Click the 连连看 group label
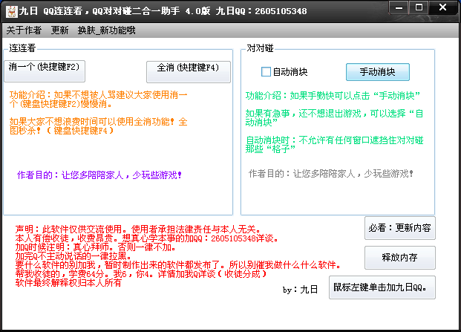The image size is (461, 332). click(x=22, y=48)
